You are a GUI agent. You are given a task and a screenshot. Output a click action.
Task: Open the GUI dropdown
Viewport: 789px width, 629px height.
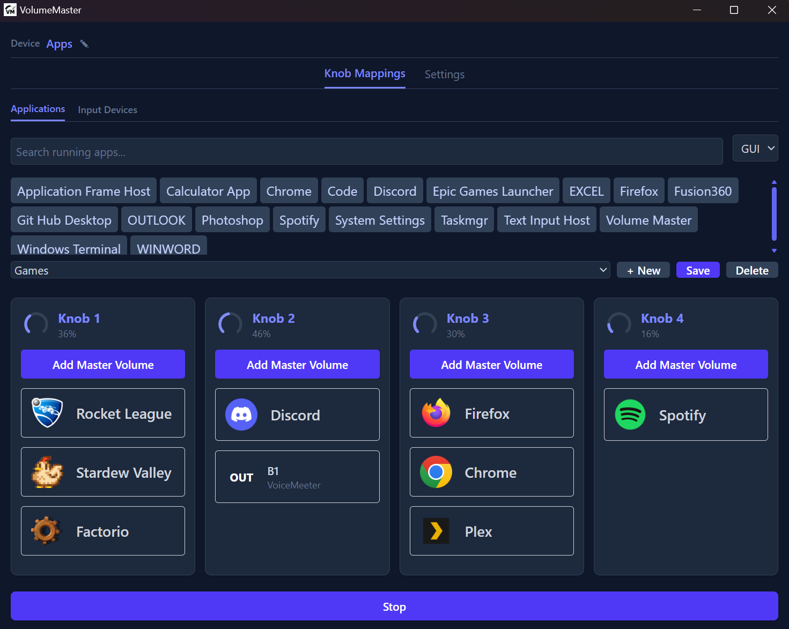click(755, 149)
